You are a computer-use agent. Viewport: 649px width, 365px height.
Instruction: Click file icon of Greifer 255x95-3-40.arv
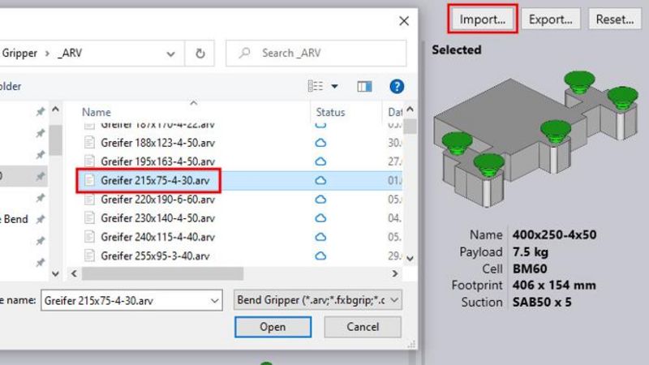coord(90,255)
